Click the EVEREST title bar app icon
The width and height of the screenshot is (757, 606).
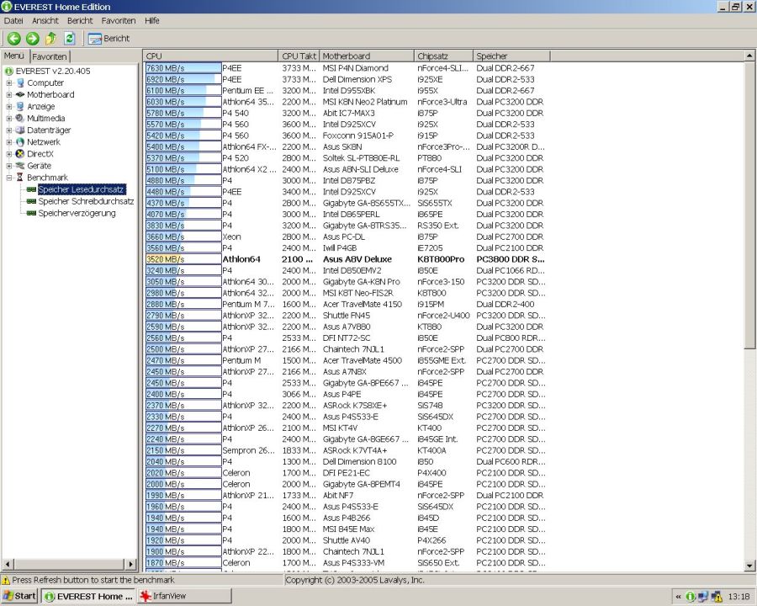6,6
